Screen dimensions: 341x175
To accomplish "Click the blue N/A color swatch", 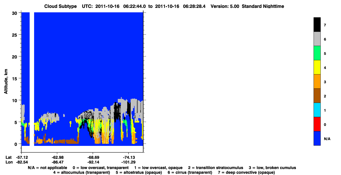I will tap(317, 138).
